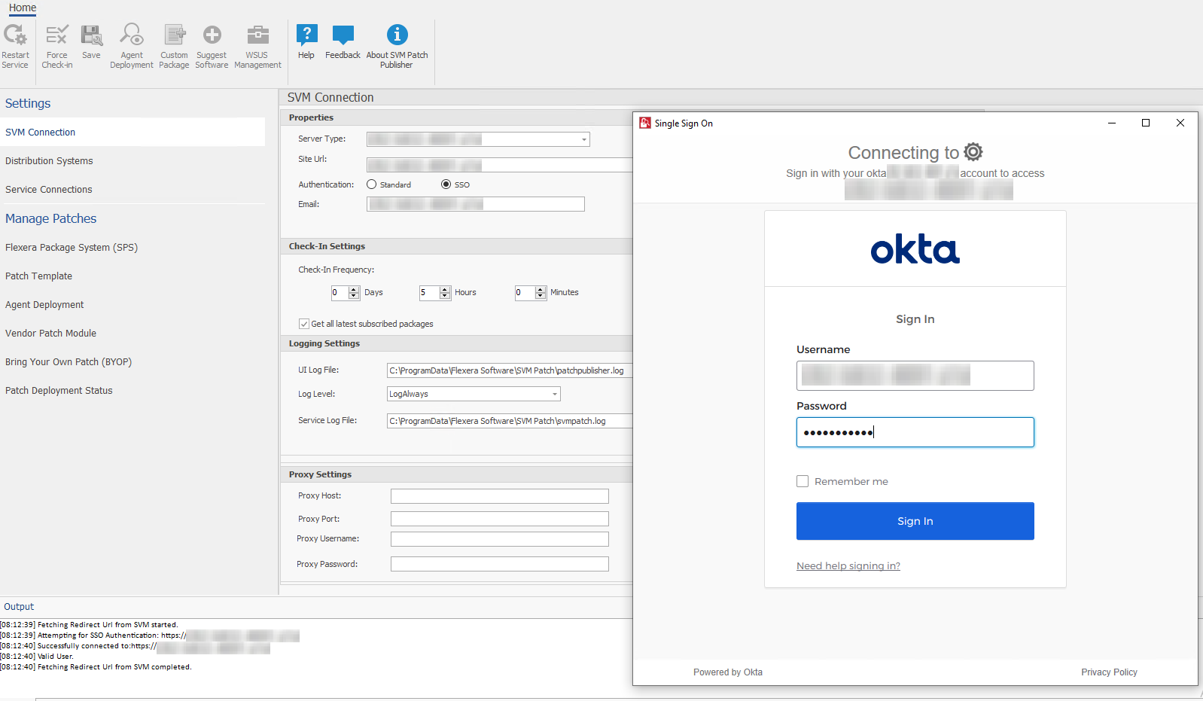This screenshot has width=1203, height=701.
Task: Click the Save icon in toolbar
Action: tap(91, 35)
